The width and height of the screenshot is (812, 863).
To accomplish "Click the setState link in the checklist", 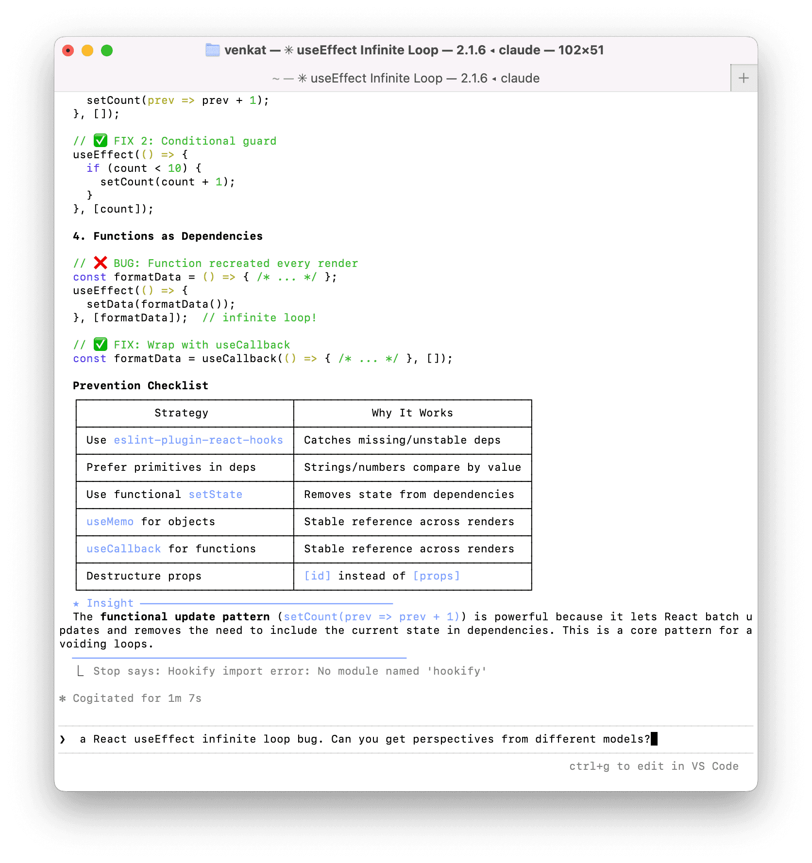I will click(215, 495).
